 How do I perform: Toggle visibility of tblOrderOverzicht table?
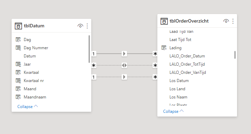(226, 21)
